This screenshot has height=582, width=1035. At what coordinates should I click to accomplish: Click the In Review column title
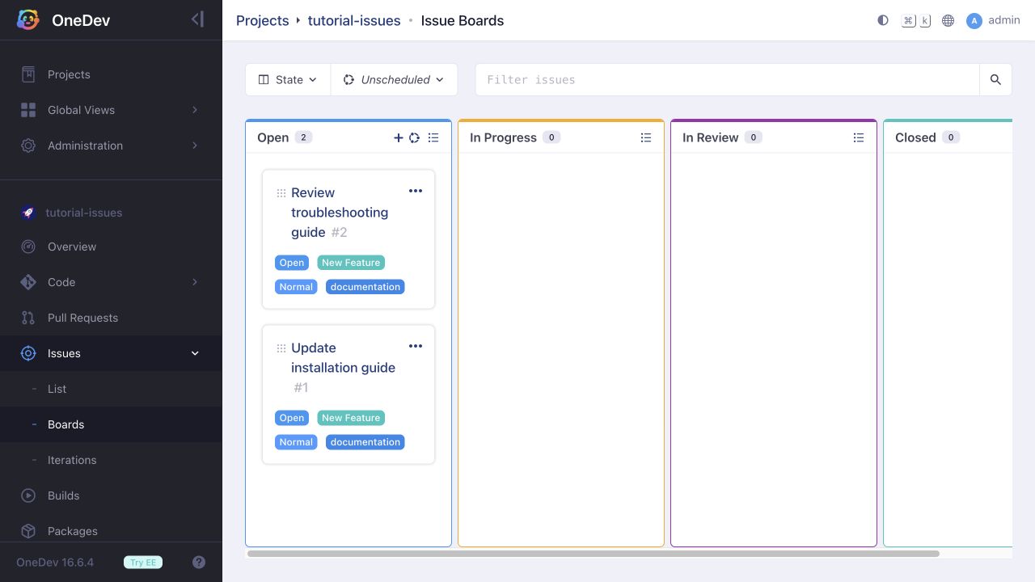710,137
